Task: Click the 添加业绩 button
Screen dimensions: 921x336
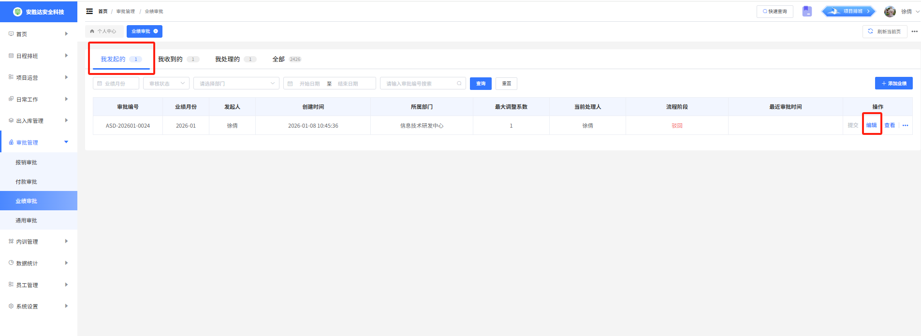Action: [894, 83]
